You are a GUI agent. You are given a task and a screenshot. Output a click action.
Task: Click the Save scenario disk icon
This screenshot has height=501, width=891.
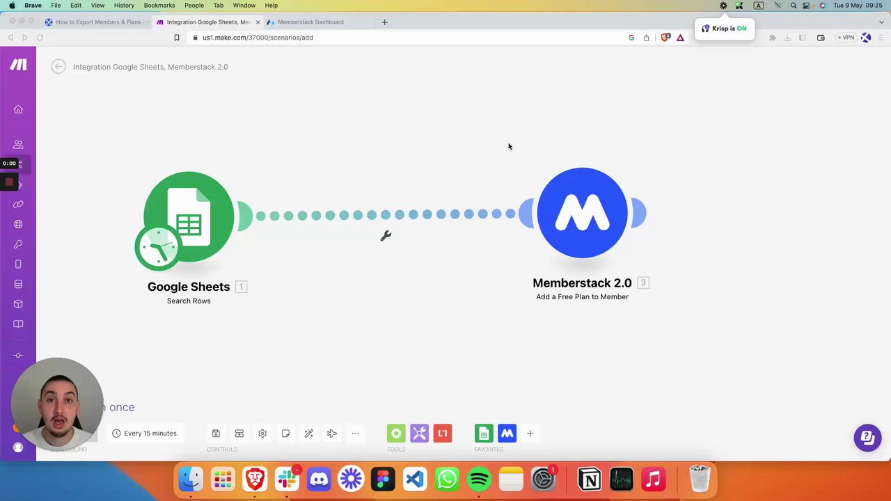(x=216, y=434)
